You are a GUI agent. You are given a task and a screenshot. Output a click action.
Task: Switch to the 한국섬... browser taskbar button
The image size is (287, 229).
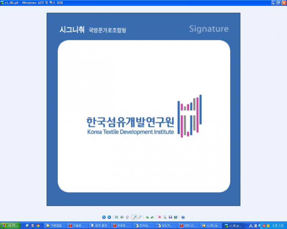pos(143,226)
